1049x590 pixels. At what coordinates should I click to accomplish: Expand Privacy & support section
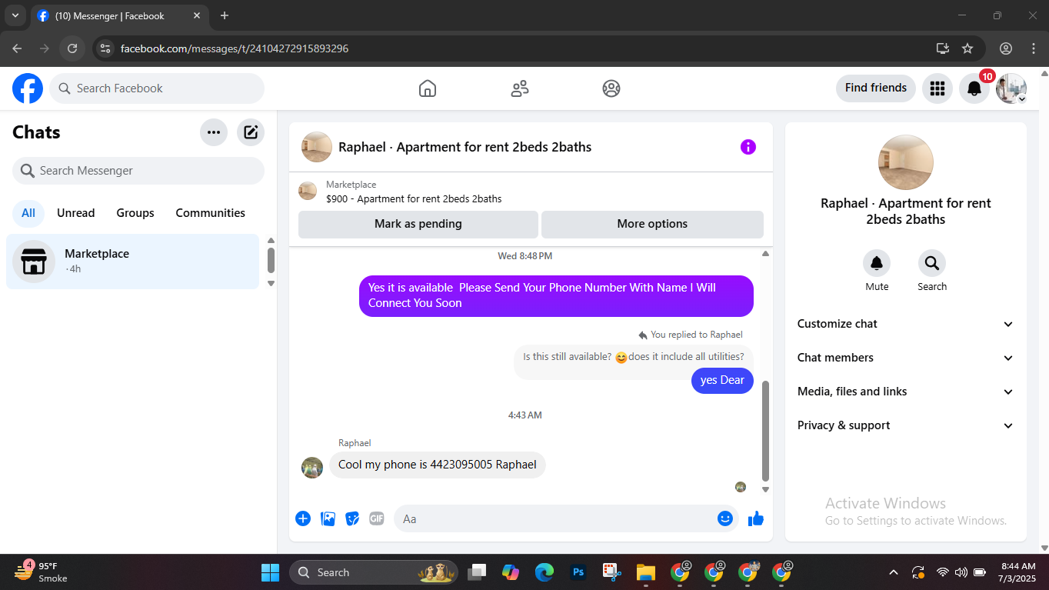tap(906, 425)
